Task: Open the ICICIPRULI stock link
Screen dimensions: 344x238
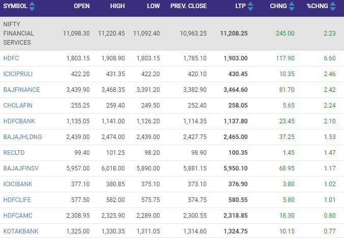Action: (x=18, y=74)
